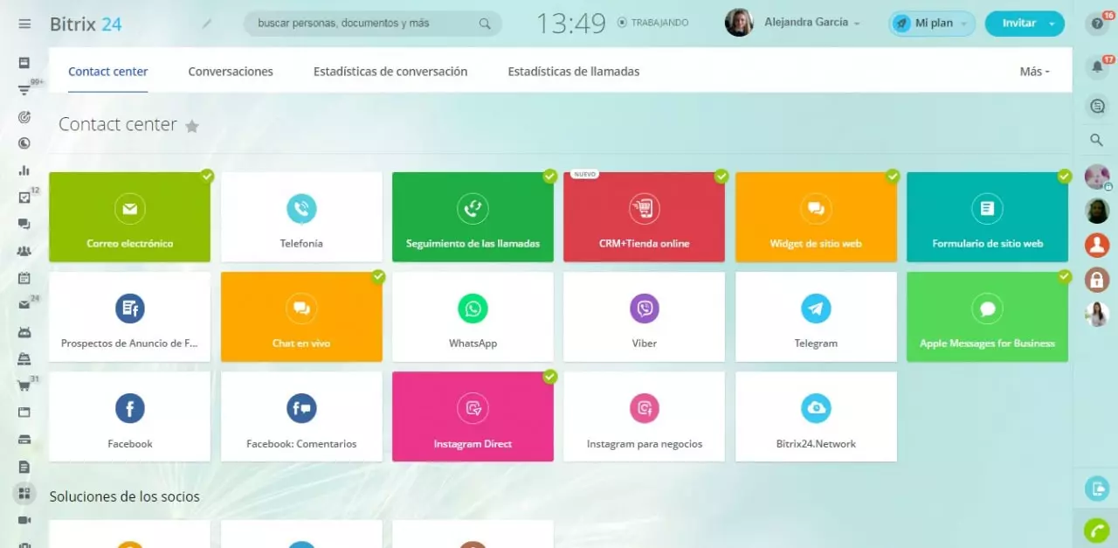Open the Facebook: Comentarios tile
Image resolution: width=1118 pixels, height=548 pixels.
click(x=301, y=417)
